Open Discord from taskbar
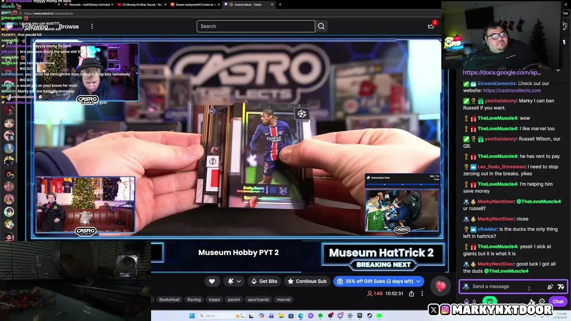The image size is (571, 321). pos(340,316)
